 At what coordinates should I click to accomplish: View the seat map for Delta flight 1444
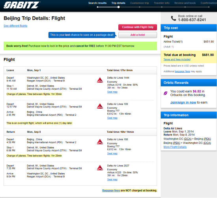coord(112,92)
